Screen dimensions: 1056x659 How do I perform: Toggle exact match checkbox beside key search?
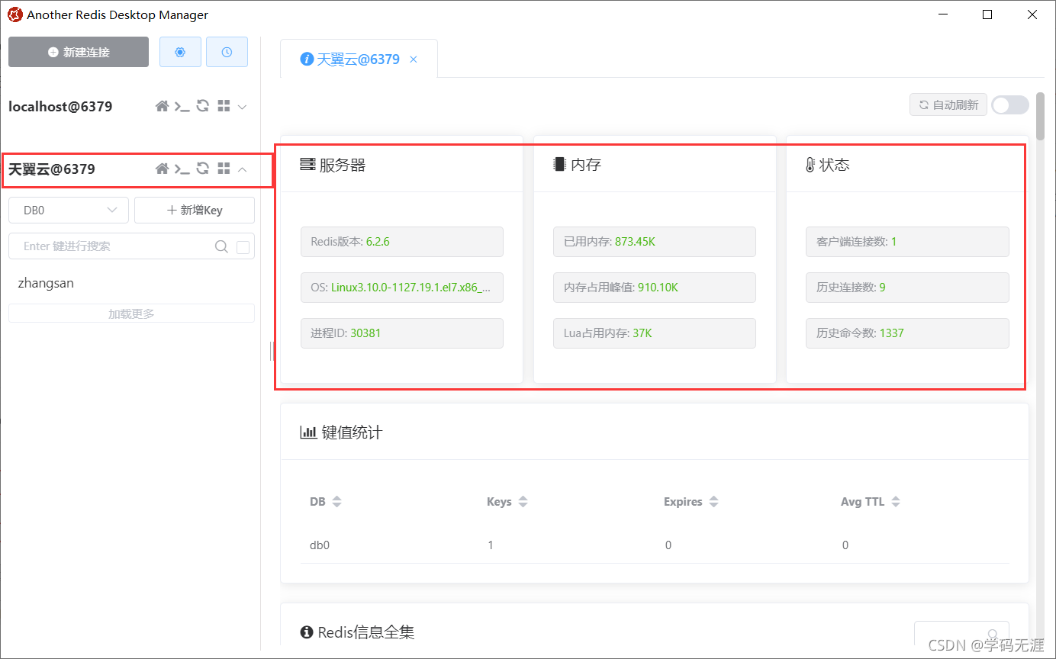[243, 247]
